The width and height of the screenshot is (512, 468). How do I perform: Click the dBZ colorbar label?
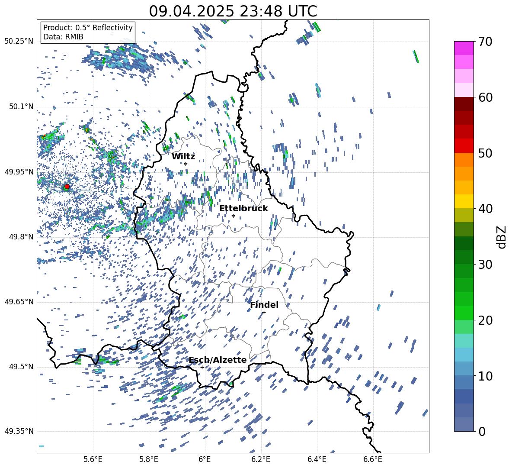point(501,237)
